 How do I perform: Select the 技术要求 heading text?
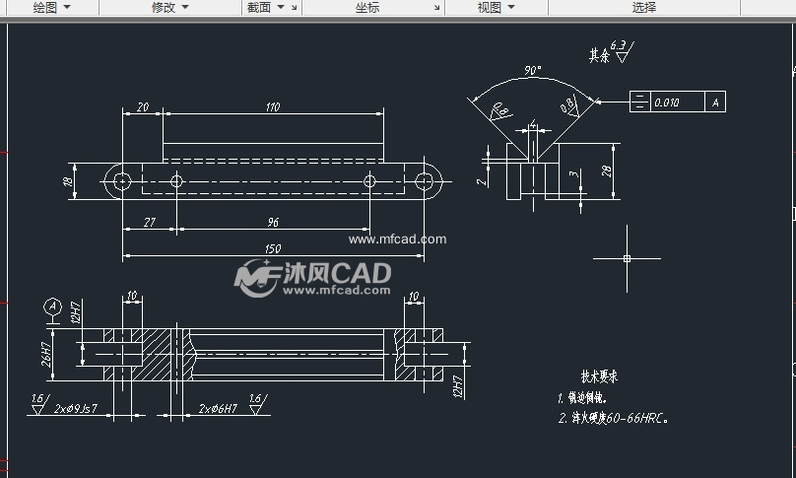point(599,376)
